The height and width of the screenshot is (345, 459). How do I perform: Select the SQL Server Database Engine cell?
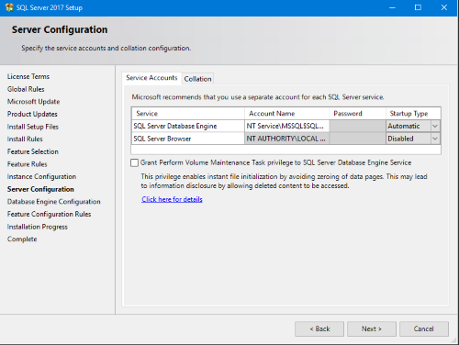188,126
